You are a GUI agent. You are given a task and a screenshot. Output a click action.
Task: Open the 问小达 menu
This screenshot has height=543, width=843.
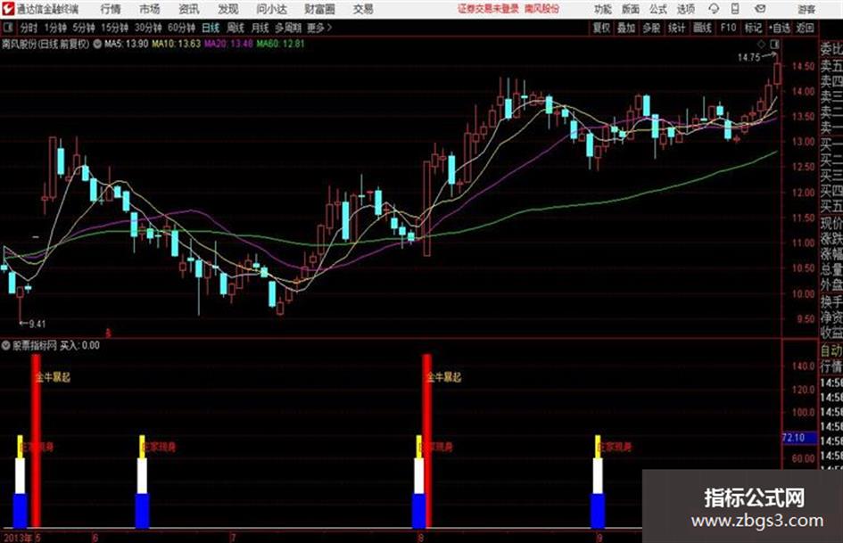click(271, 9)
